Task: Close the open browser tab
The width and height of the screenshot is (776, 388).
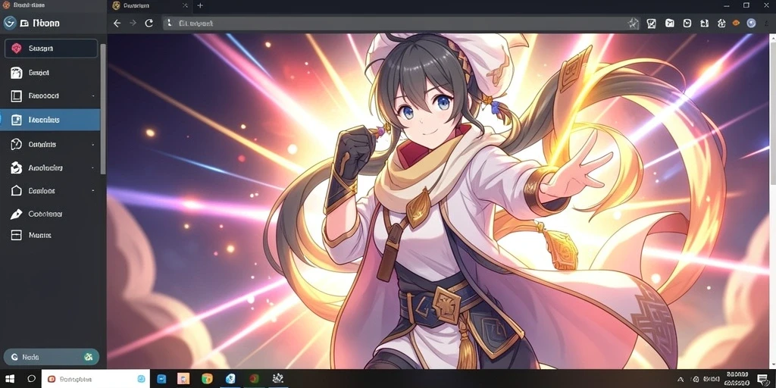Action: coord(185,5)
